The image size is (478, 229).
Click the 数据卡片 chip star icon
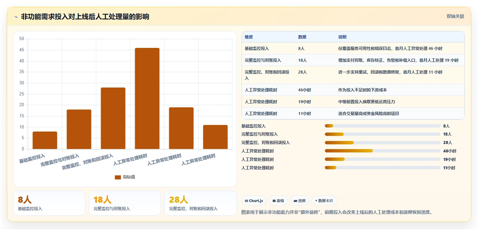316,201
